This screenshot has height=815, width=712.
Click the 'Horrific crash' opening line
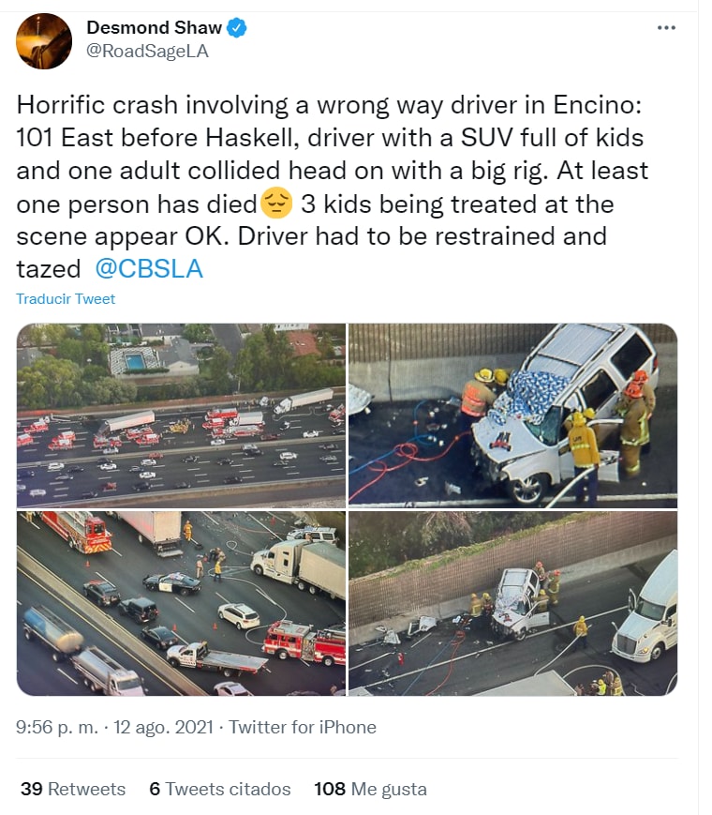(x=329, y=105)
